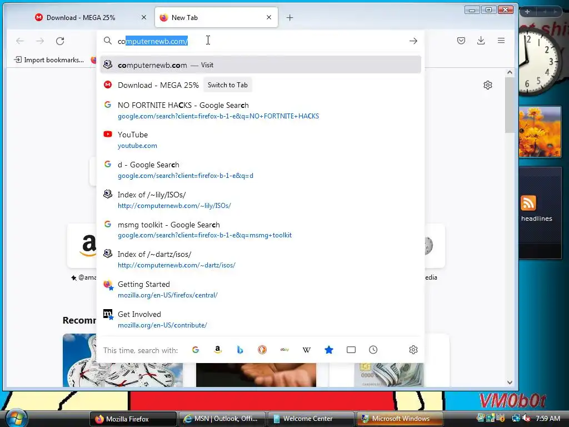Search this time with eBay icon

pos(284,350)
